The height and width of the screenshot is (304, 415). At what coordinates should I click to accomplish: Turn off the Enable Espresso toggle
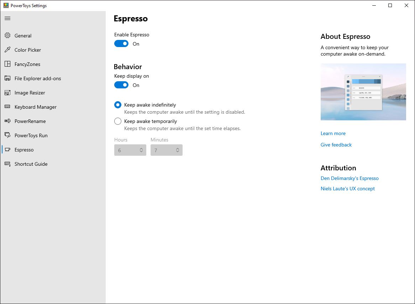coord(121,44)
